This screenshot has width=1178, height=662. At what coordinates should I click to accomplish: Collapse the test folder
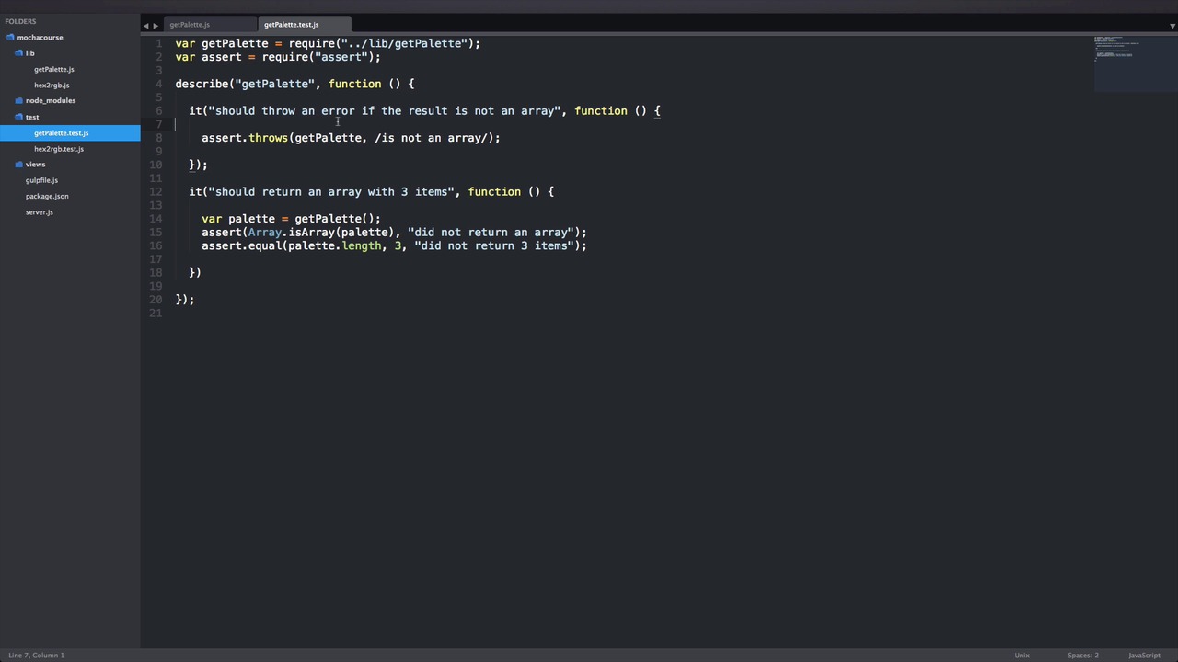click(x=32, y=118)
